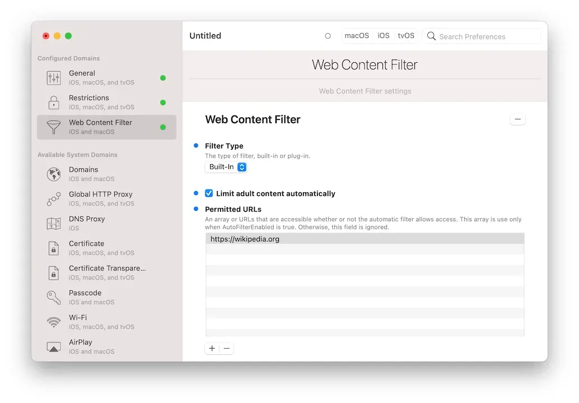Click the Search Preferences field
This screenshot has height=403, width=579.
[x=482, y=36]
